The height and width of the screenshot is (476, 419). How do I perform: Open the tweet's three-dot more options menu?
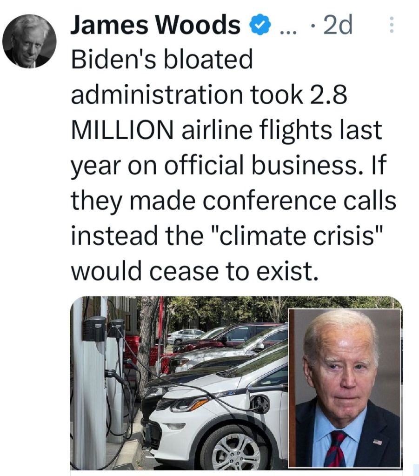pos(391,26)
